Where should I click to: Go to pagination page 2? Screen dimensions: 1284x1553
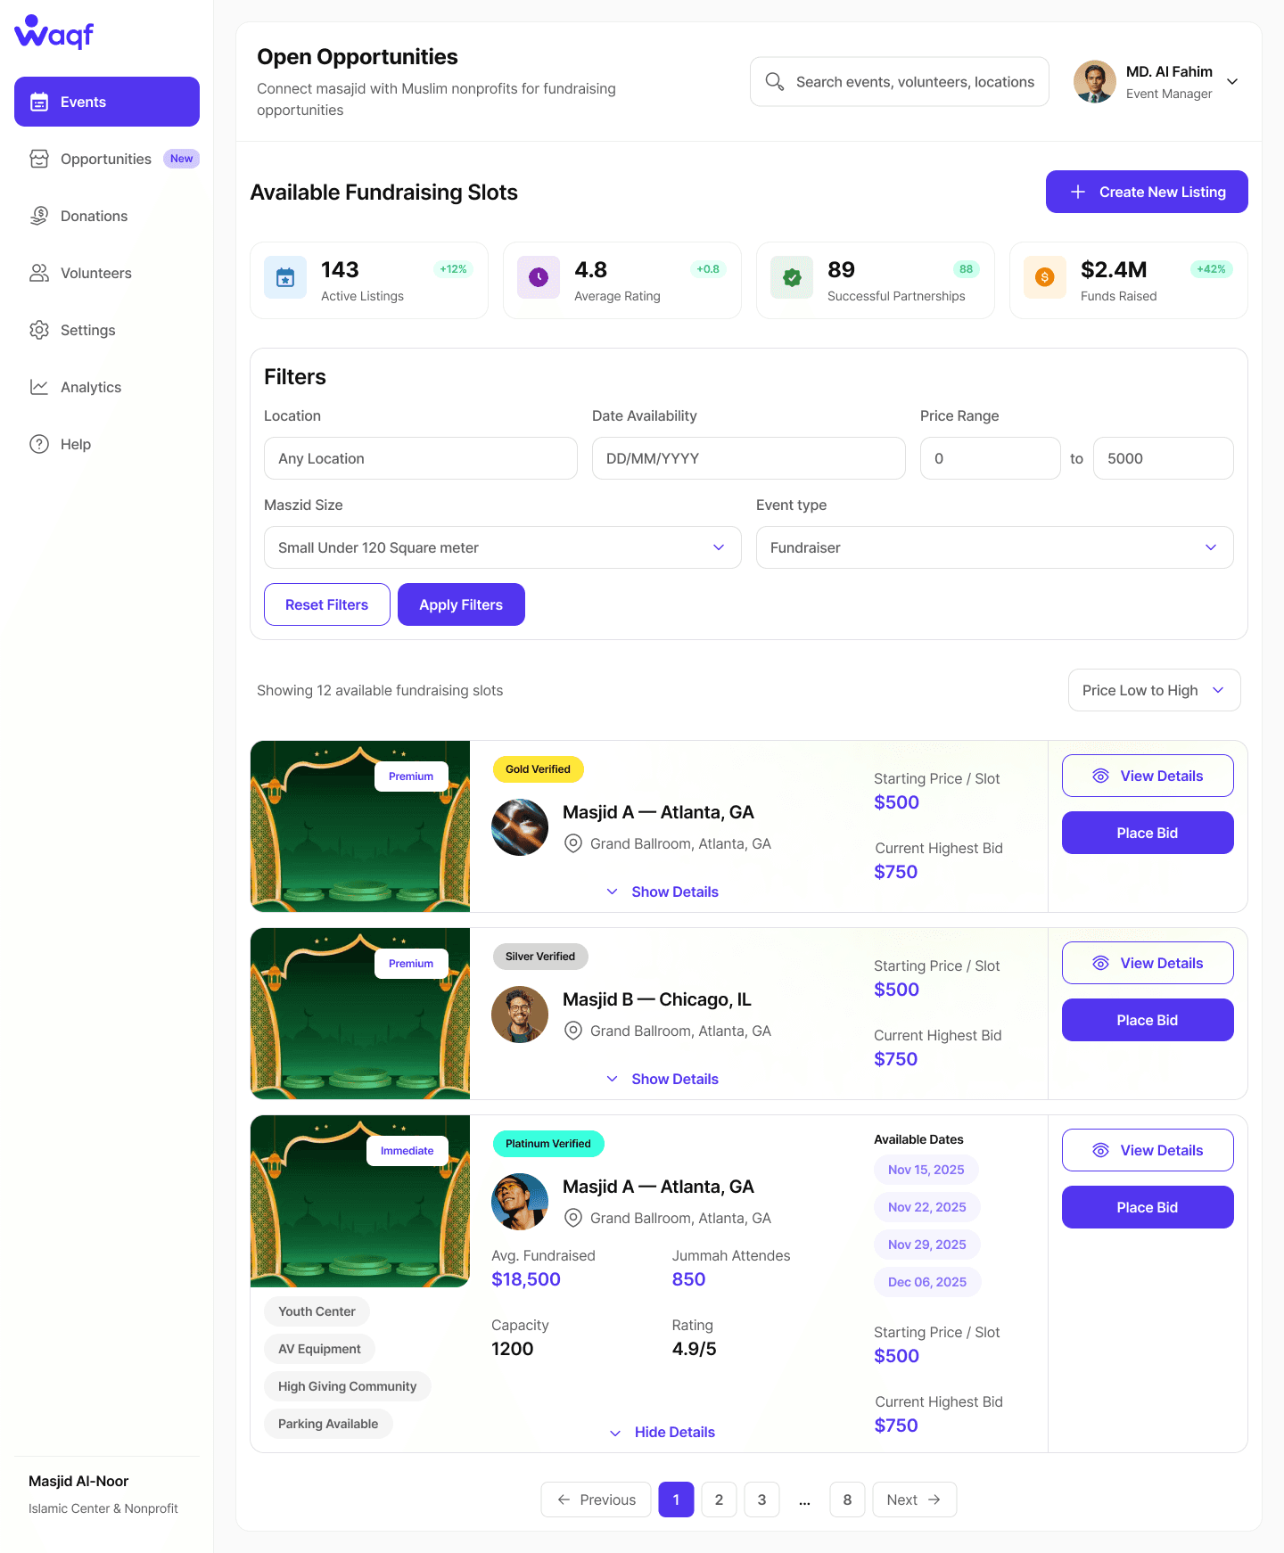click(719, 1500)
